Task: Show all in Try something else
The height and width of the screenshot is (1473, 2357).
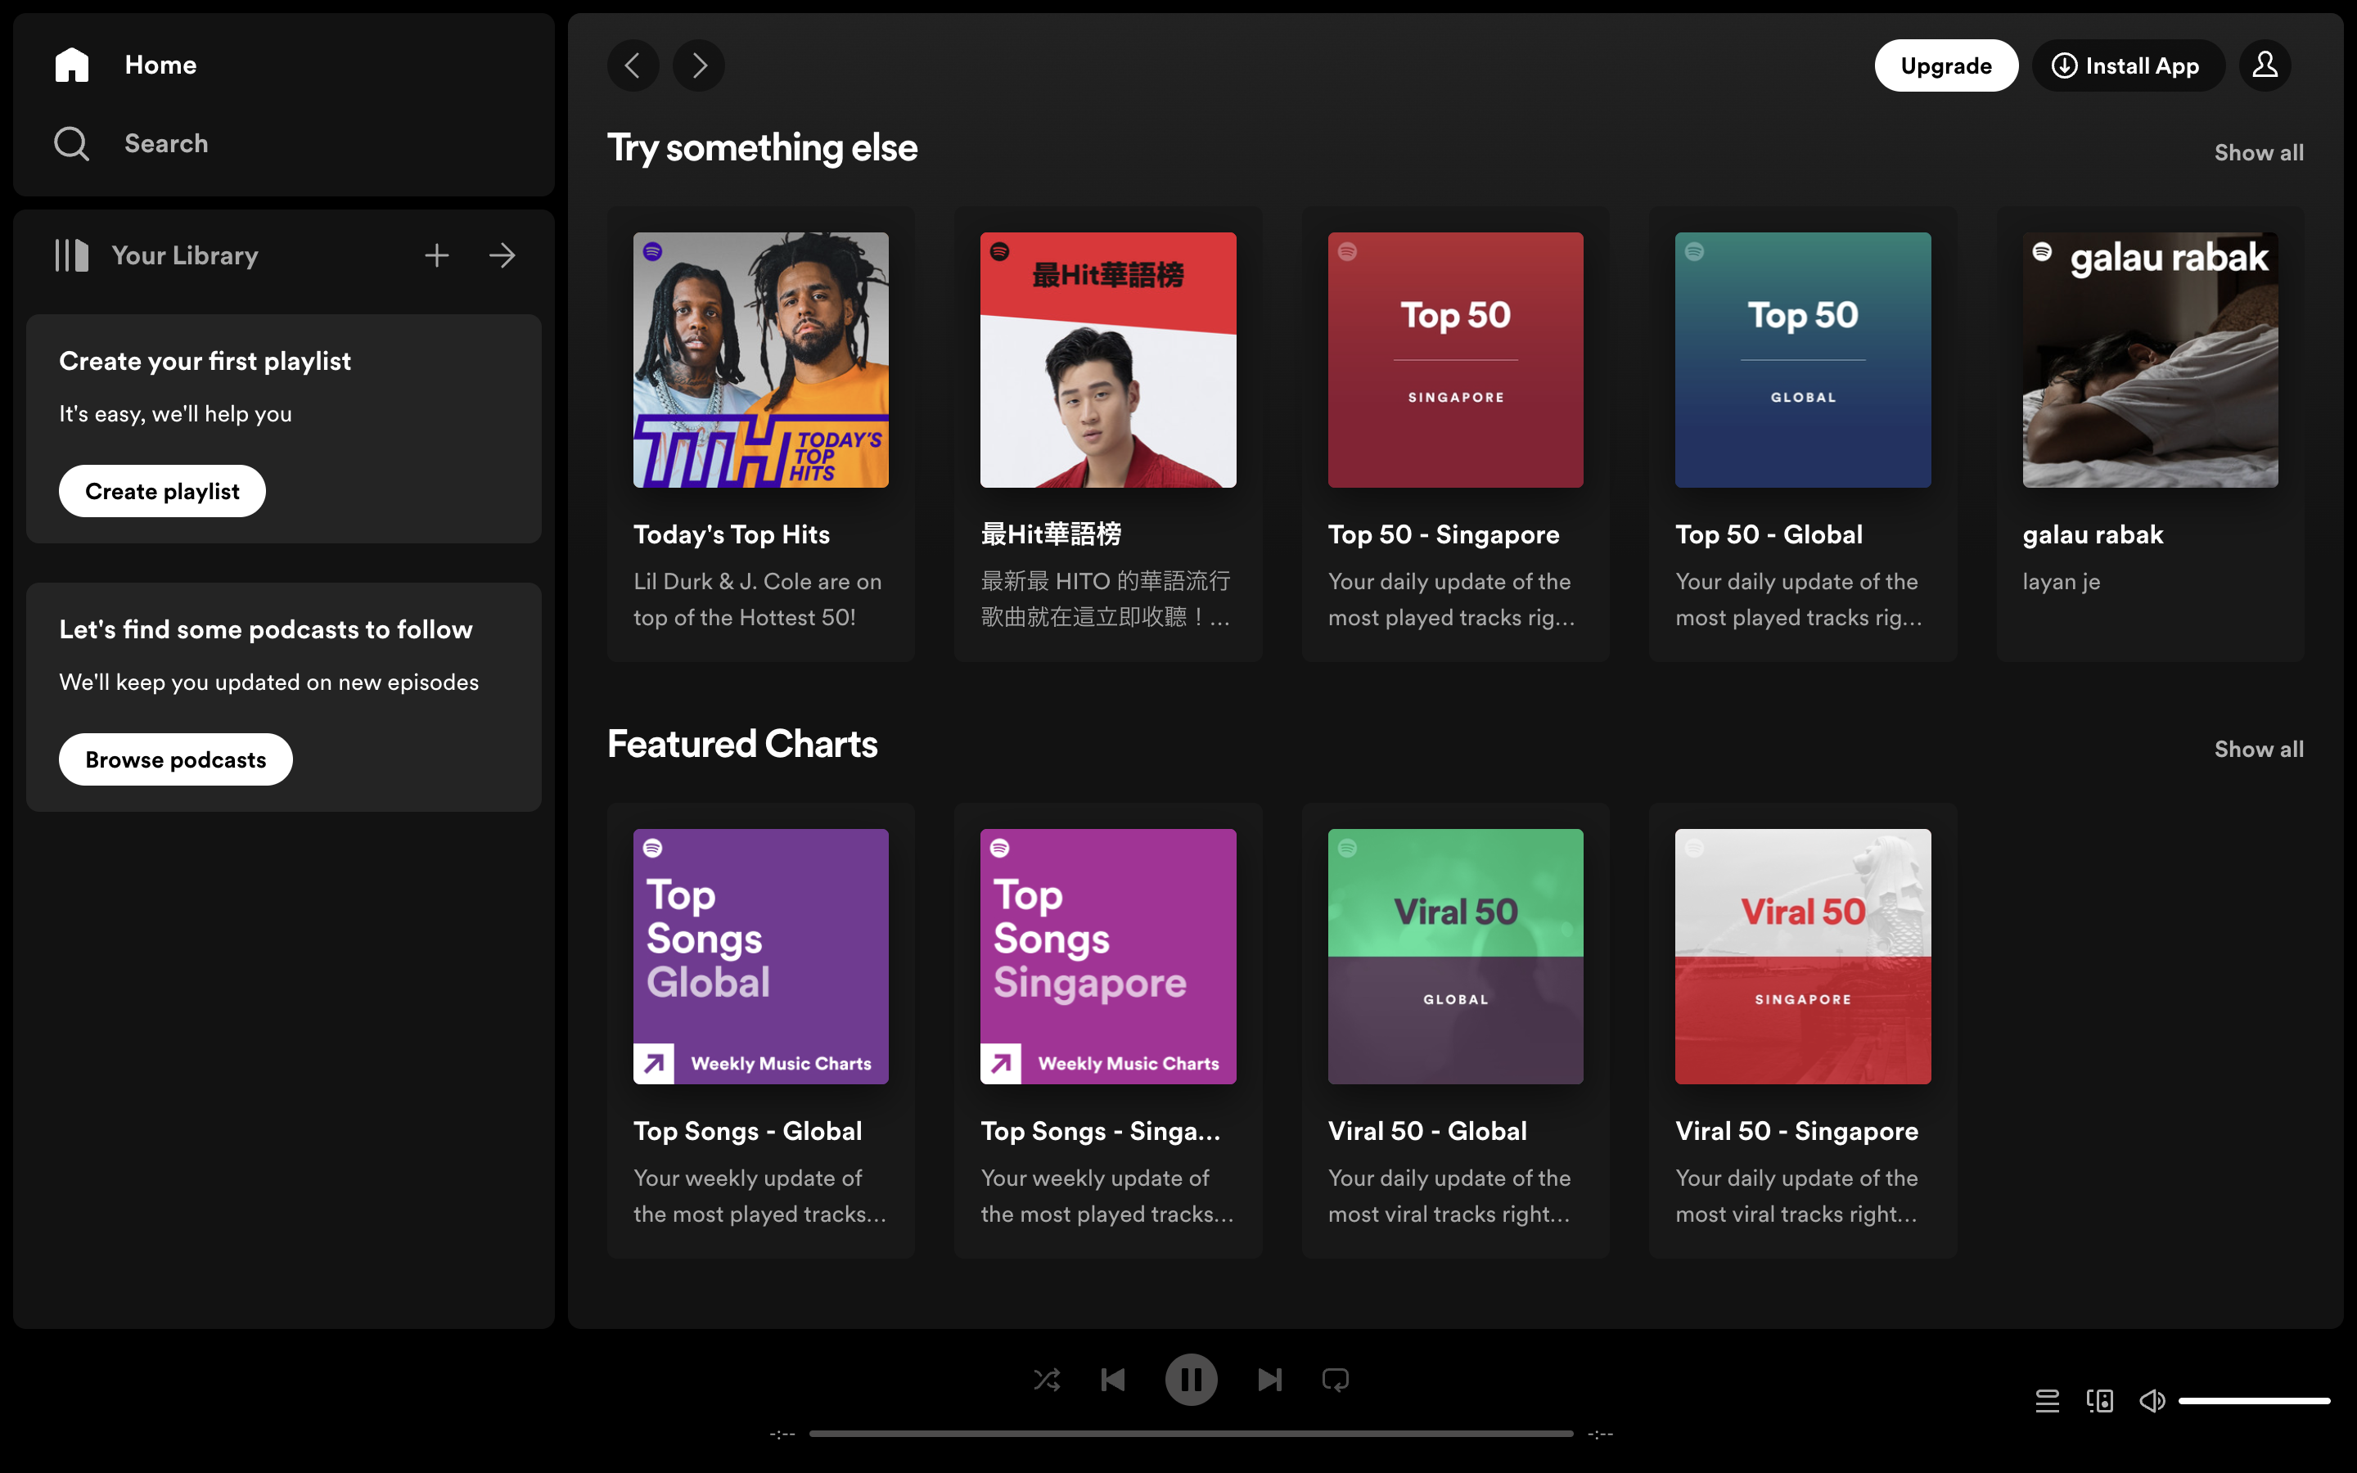Action: (x=2259, y=152)
